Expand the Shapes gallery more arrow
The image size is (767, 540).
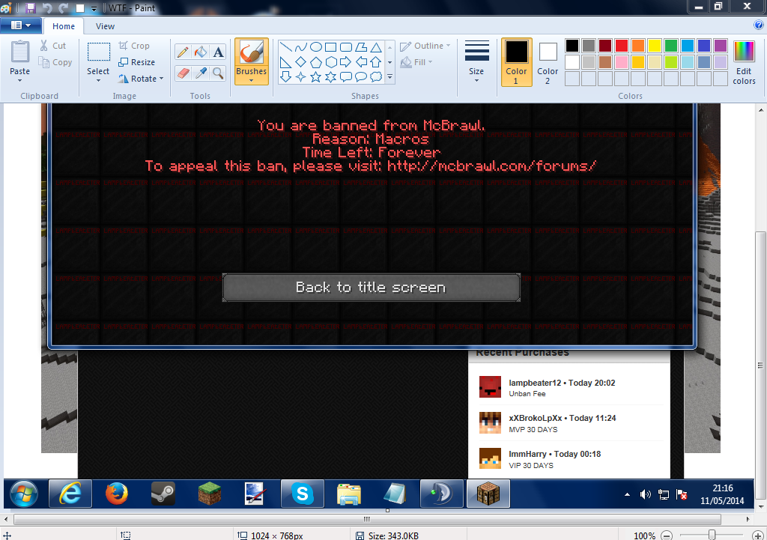click(389, 77)
